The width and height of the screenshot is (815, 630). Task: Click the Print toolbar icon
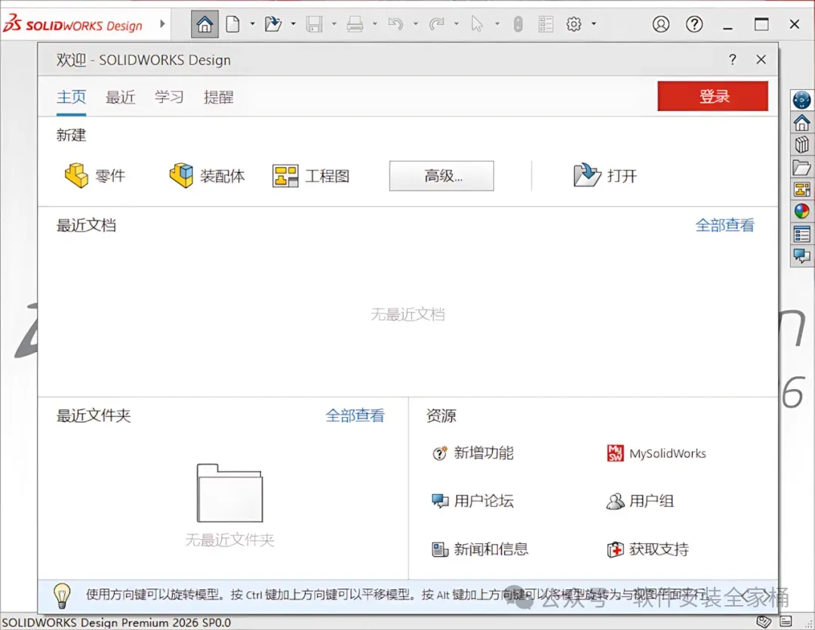pos(355,24)
